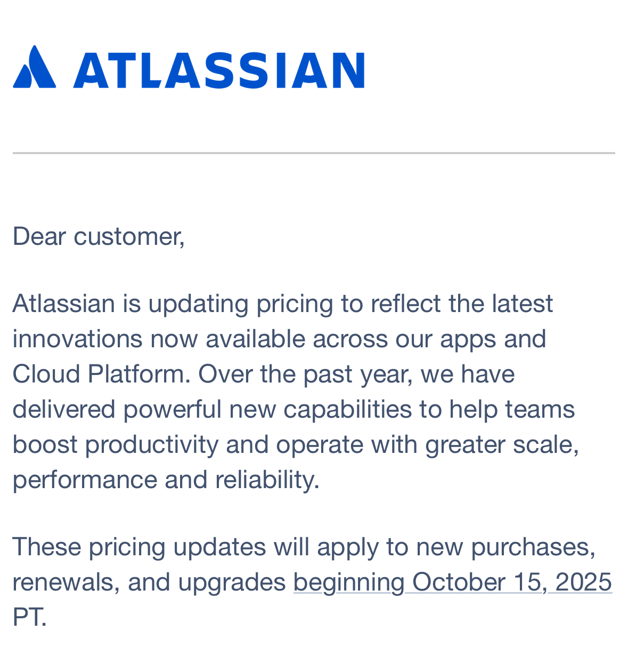Click the horizontal divider below the logo
The width and height of the screenshot is (628, 662).
click(x=314, y=153)
